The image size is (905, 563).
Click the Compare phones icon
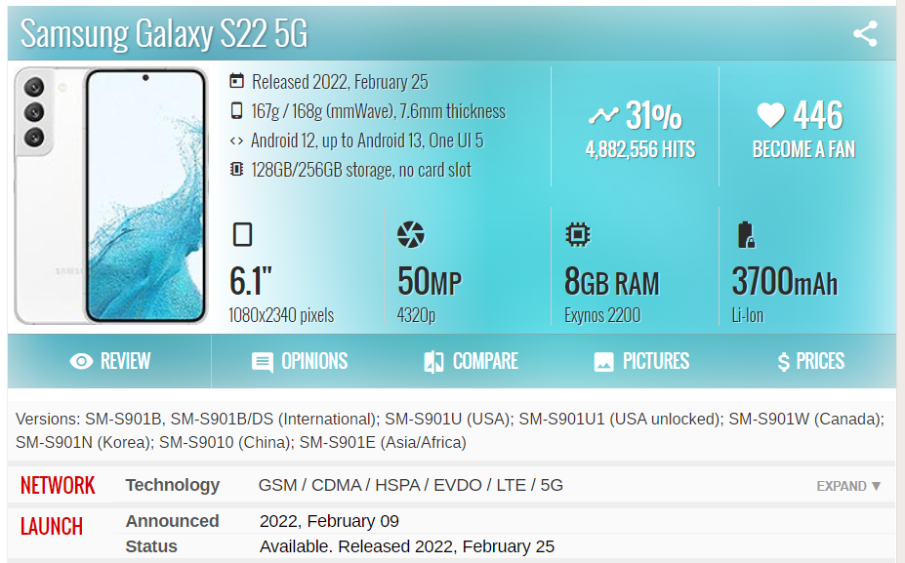(433, 362)
